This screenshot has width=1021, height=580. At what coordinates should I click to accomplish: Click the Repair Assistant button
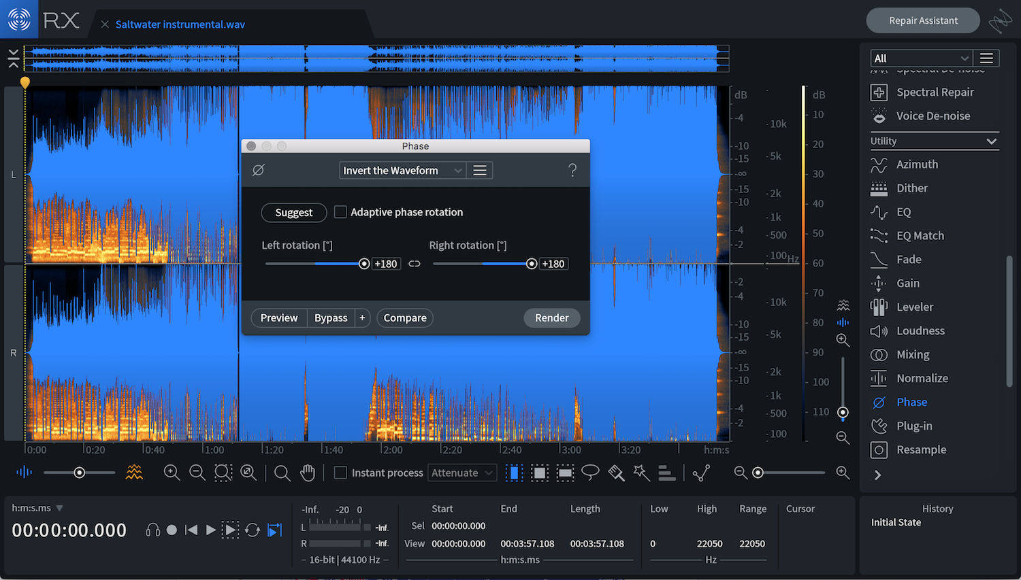922,20
